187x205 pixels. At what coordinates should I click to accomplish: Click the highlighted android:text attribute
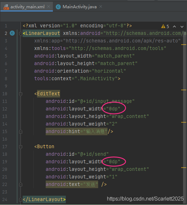pos(72,184)
